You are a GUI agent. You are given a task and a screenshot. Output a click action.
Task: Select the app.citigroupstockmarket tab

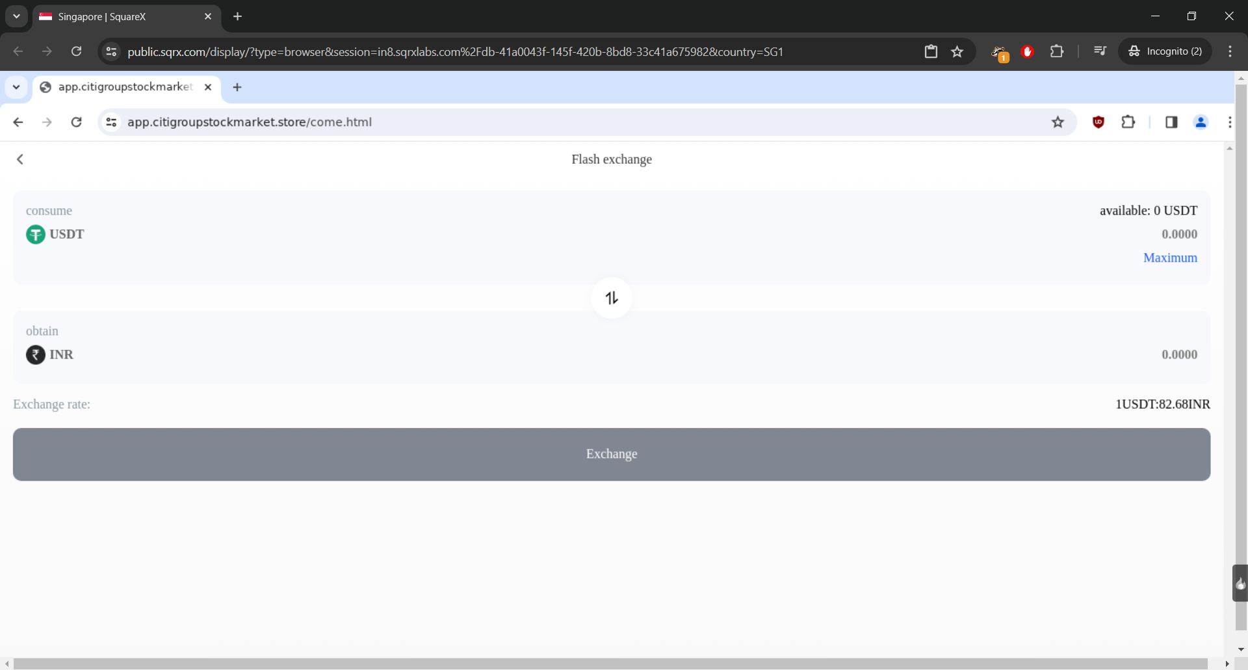123,87
